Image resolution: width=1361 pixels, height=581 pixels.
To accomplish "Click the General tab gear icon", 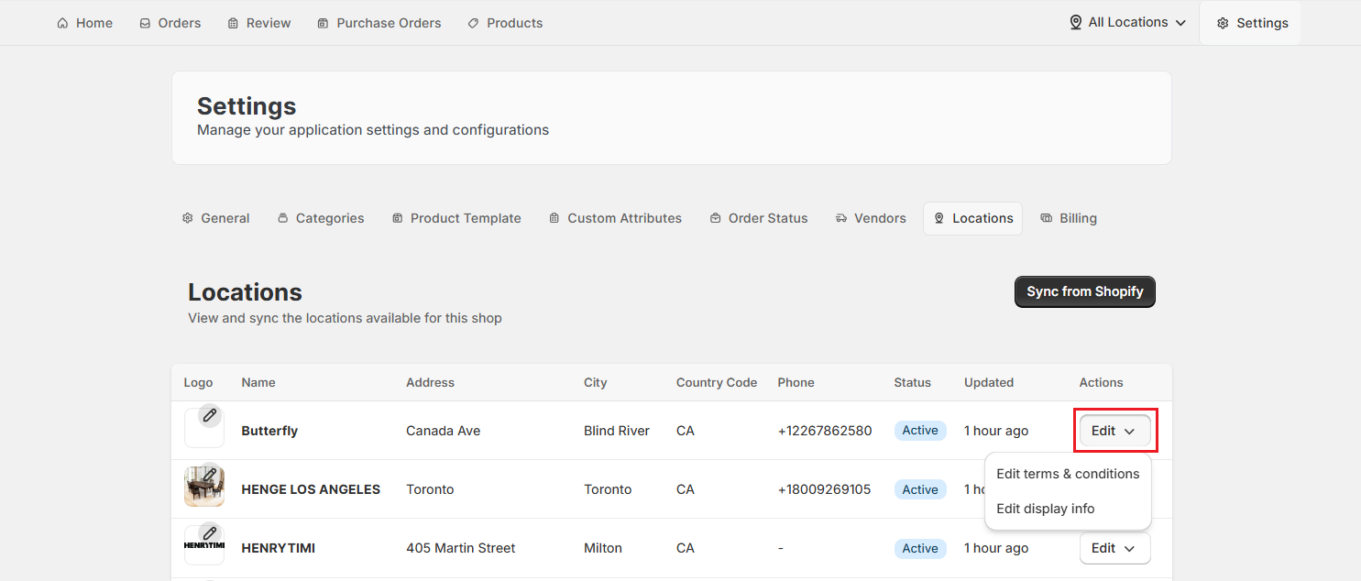I will click(188, 218).
